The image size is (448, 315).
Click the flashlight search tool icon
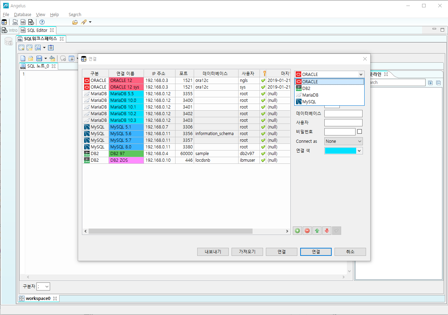84,22
